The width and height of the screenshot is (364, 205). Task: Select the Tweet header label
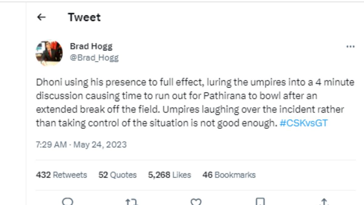tap(85, 17)
